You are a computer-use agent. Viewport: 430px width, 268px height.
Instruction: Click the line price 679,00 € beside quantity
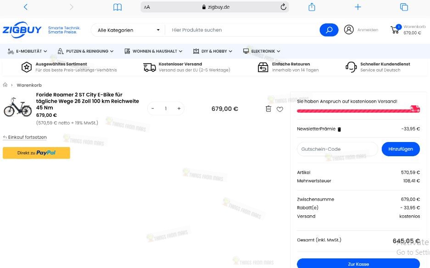224,109
